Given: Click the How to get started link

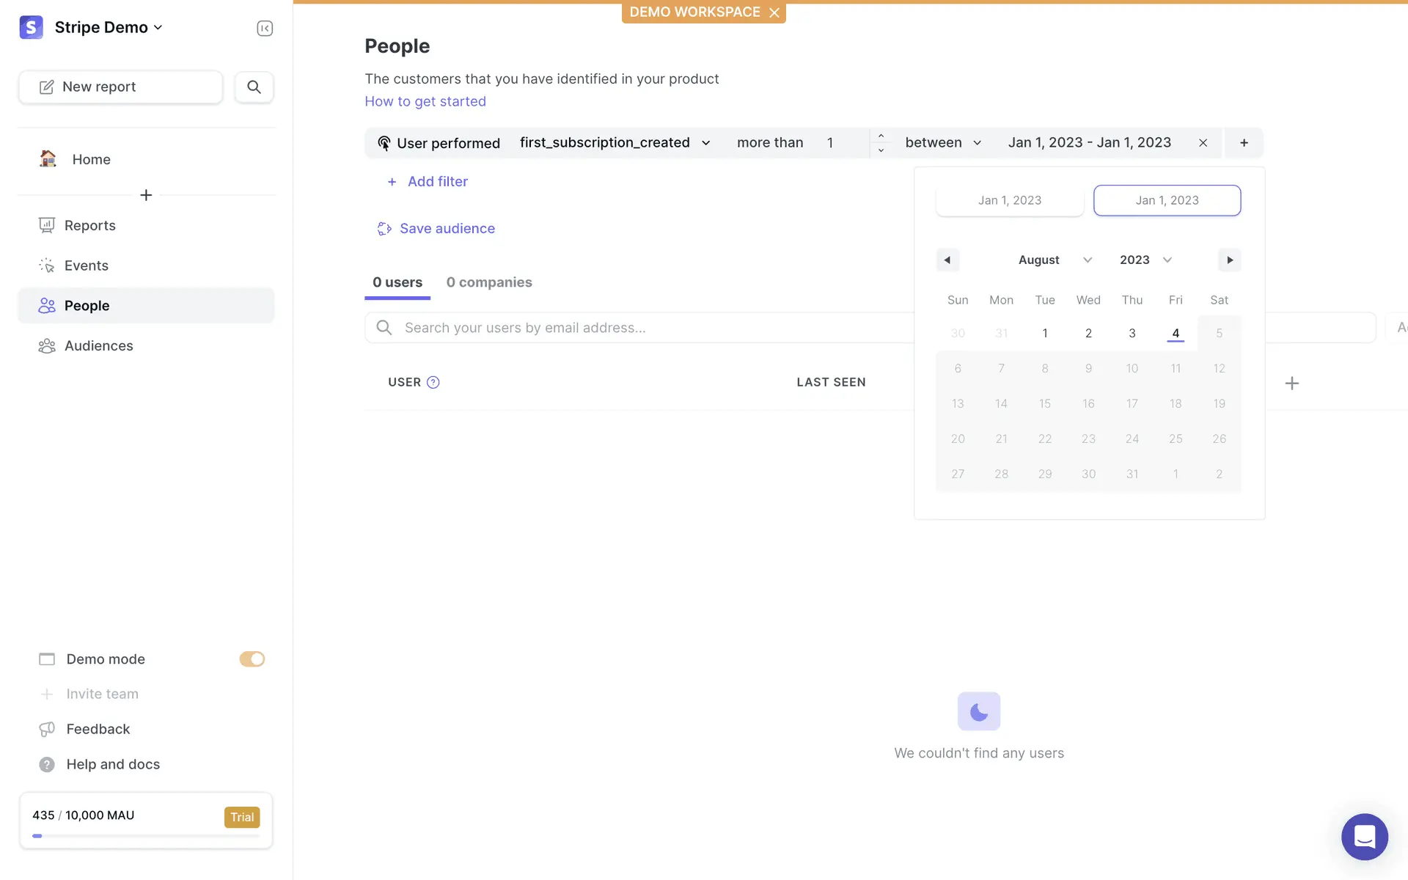Looking at the screenshot, I should 425,101.
